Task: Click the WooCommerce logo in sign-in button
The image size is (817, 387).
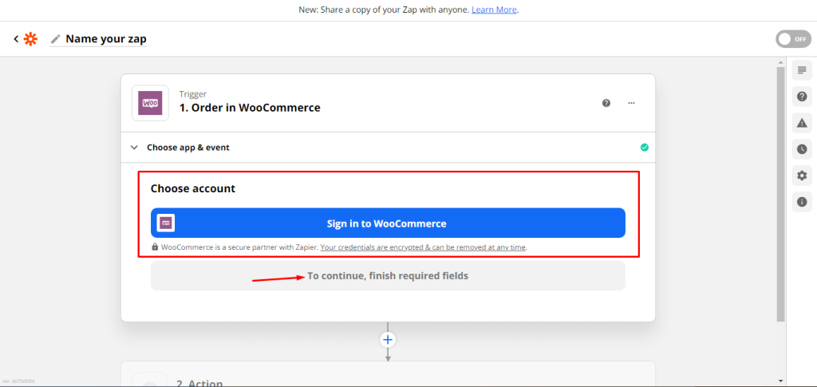Action: coord(166,223)
